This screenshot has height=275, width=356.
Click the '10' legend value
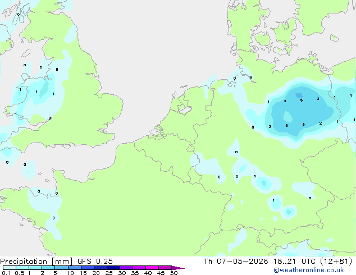point(70,273)
